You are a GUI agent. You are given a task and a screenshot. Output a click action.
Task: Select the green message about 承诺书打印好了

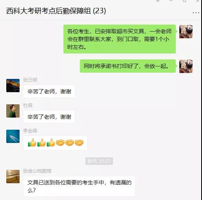(128, 66)
